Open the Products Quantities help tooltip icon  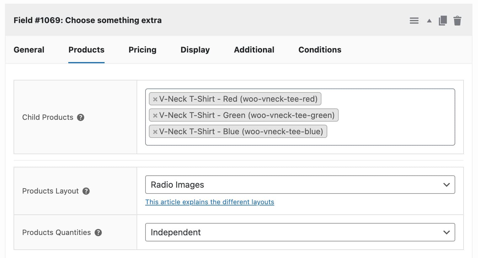[98, 233]
